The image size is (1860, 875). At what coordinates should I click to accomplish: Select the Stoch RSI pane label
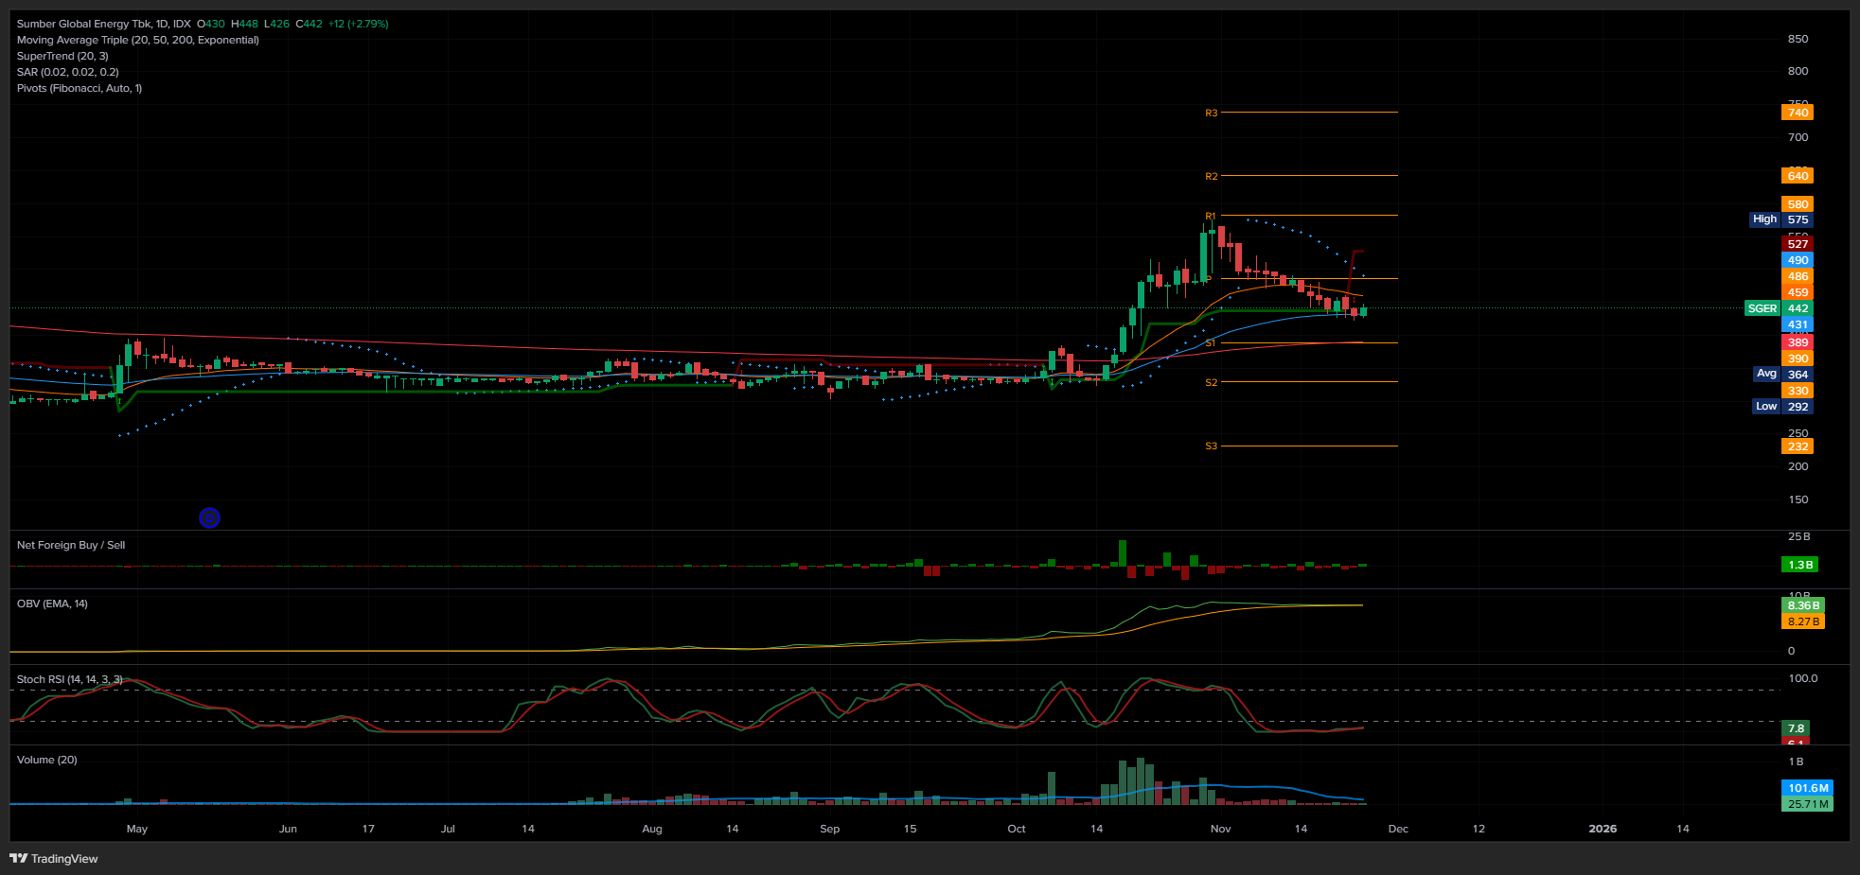point(69,679)
